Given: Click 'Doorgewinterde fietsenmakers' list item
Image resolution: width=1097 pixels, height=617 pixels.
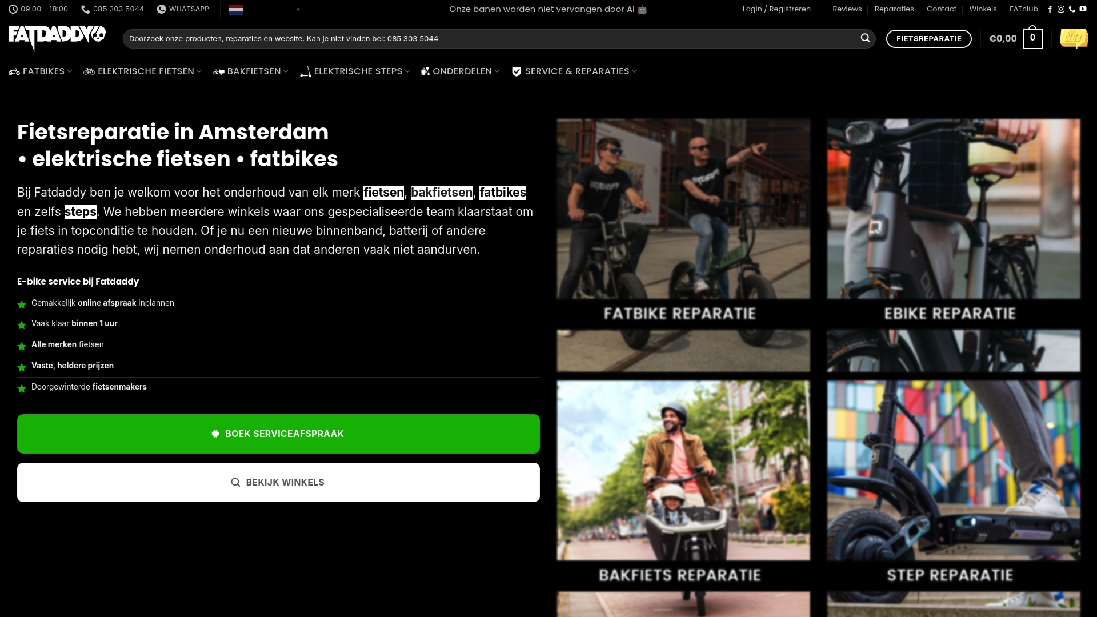Looking at the screenshot, I should [278, 387].
